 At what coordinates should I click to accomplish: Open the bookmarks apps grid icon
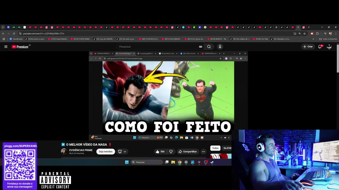coord(4,39)
